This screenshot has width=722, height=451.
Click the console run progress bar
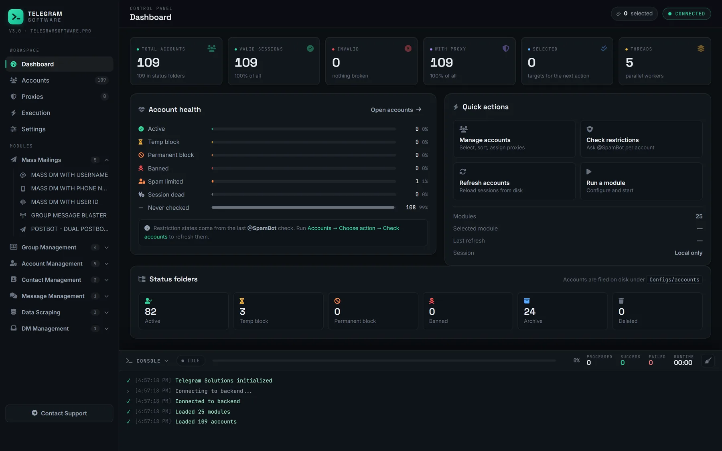pyautogui.click(x=384, y=361)
